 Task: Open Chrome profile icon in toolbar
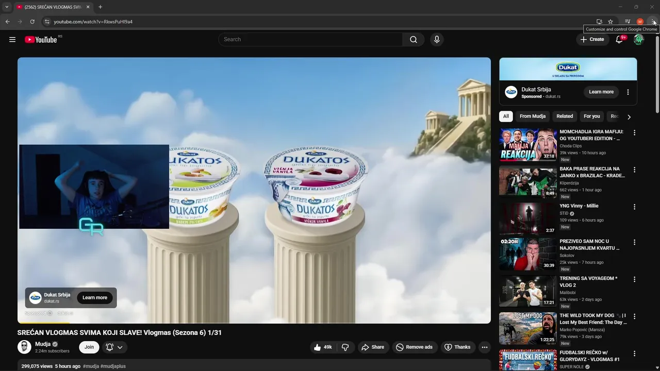pos(640,22)
